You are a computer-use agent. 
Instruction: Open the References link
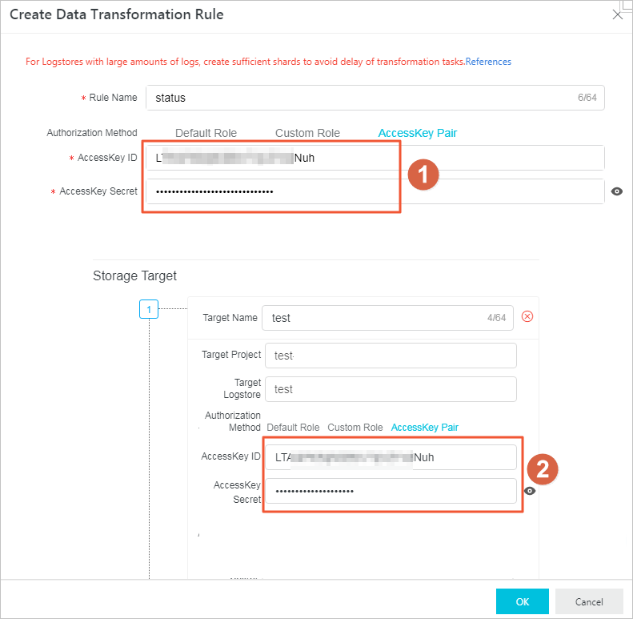[488, 62]
